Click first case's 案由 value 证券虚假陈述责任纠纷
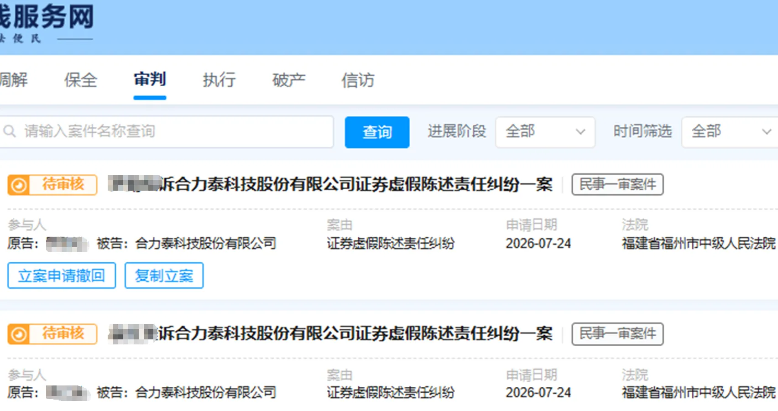The width and height of the screenshot is (778, 411). pyautogui.click(x=391, y=244)
